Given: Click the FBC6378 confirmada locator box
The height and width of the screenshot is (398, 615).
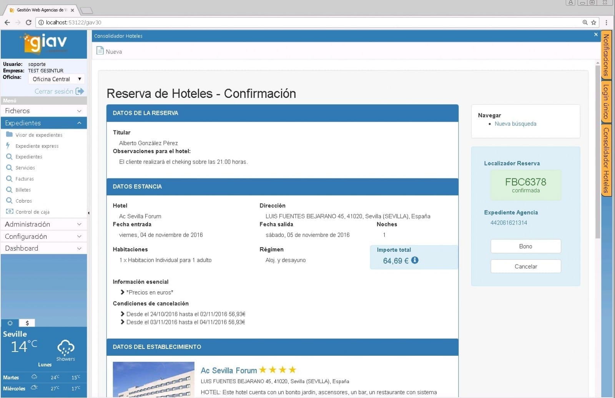Looking at the screenshot, I should pyautogui.click(x=525, y=185).
